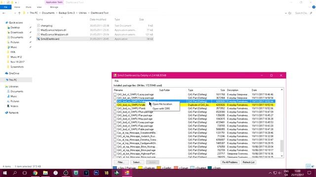Open Task View from taskbar

pyautogui.click(x=25, y=173)
